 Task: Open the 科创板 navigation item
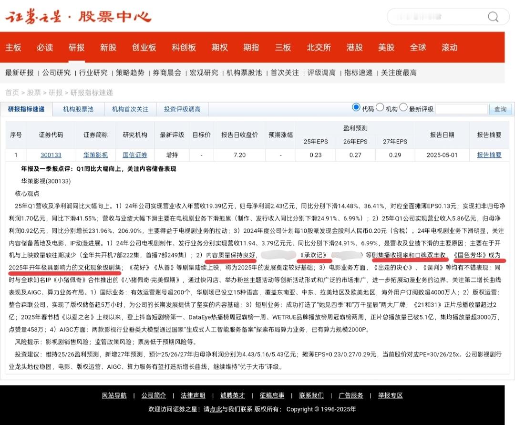tap(184, 47)
